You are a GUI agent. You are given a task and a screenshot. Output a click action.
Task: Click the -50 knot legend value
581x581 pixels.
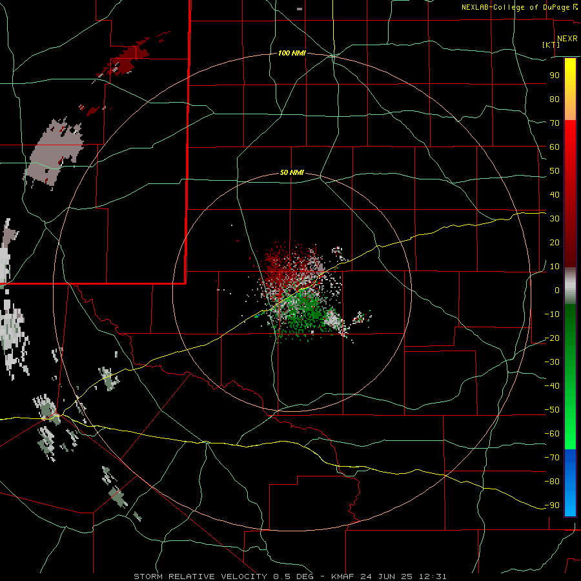point(552,410)
